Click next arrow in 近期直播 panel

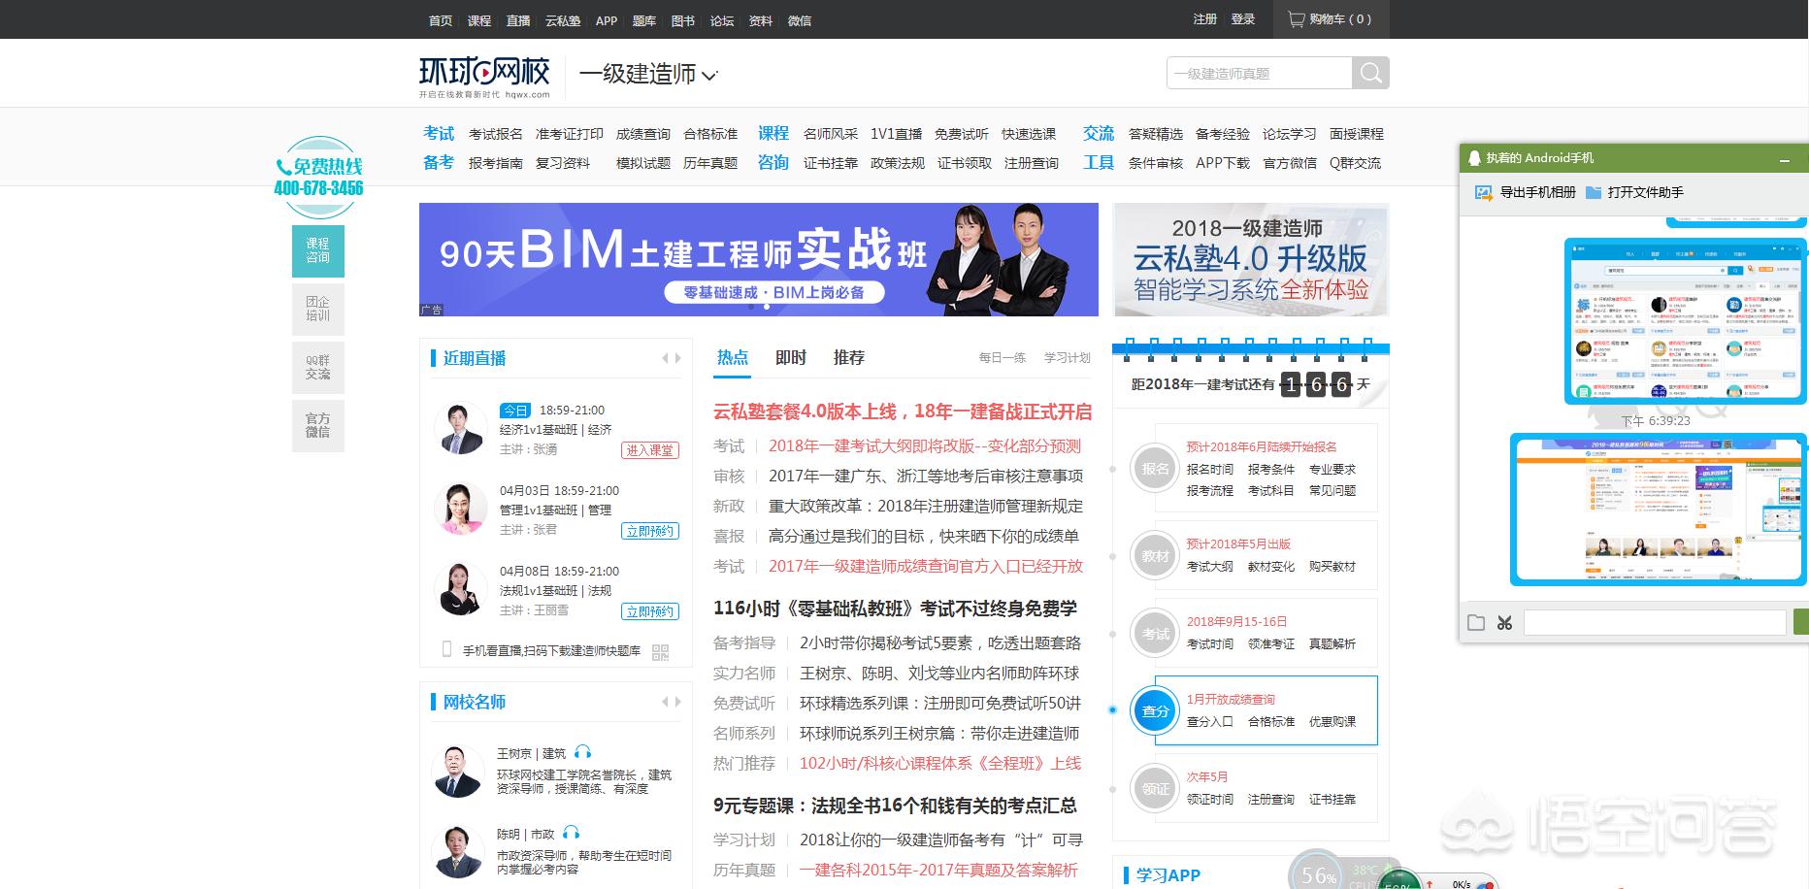(678, 358)
